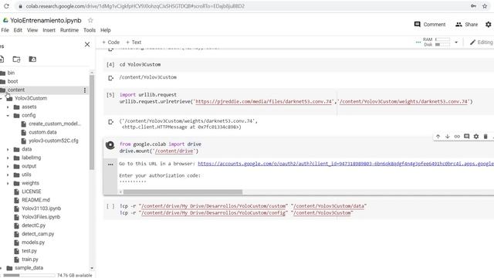Image resolution: width=494 pixels, height=278 pixels.
Task: Click the RAM usage bar
Action: pos(442,39)
